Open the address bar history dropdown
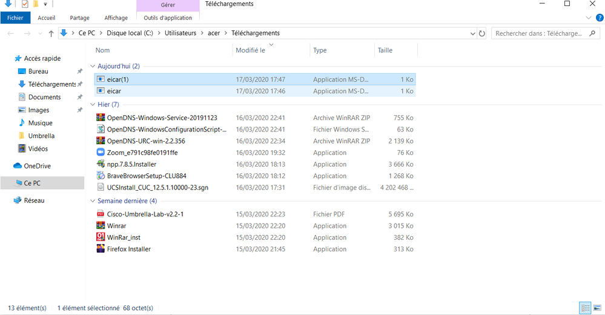This screenshot has height=315, width=605. click(x=472, y=33)
